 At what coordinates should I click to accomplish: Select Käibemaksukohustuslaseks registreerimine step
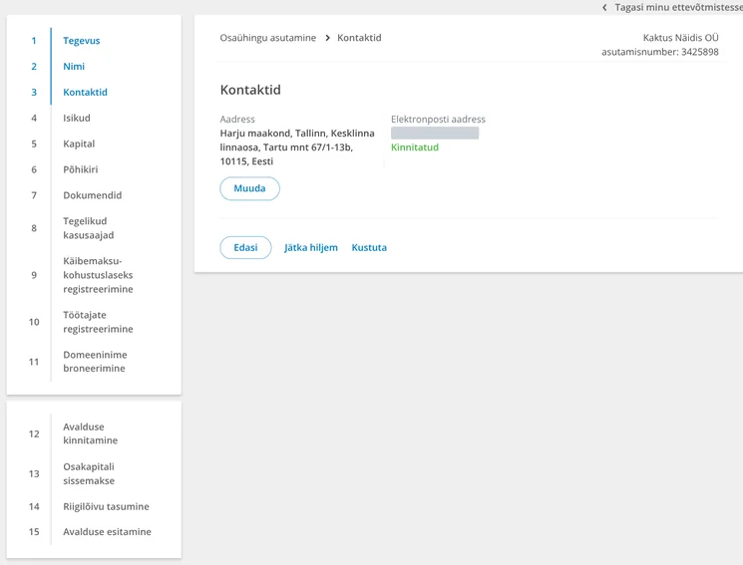point(98,275)
